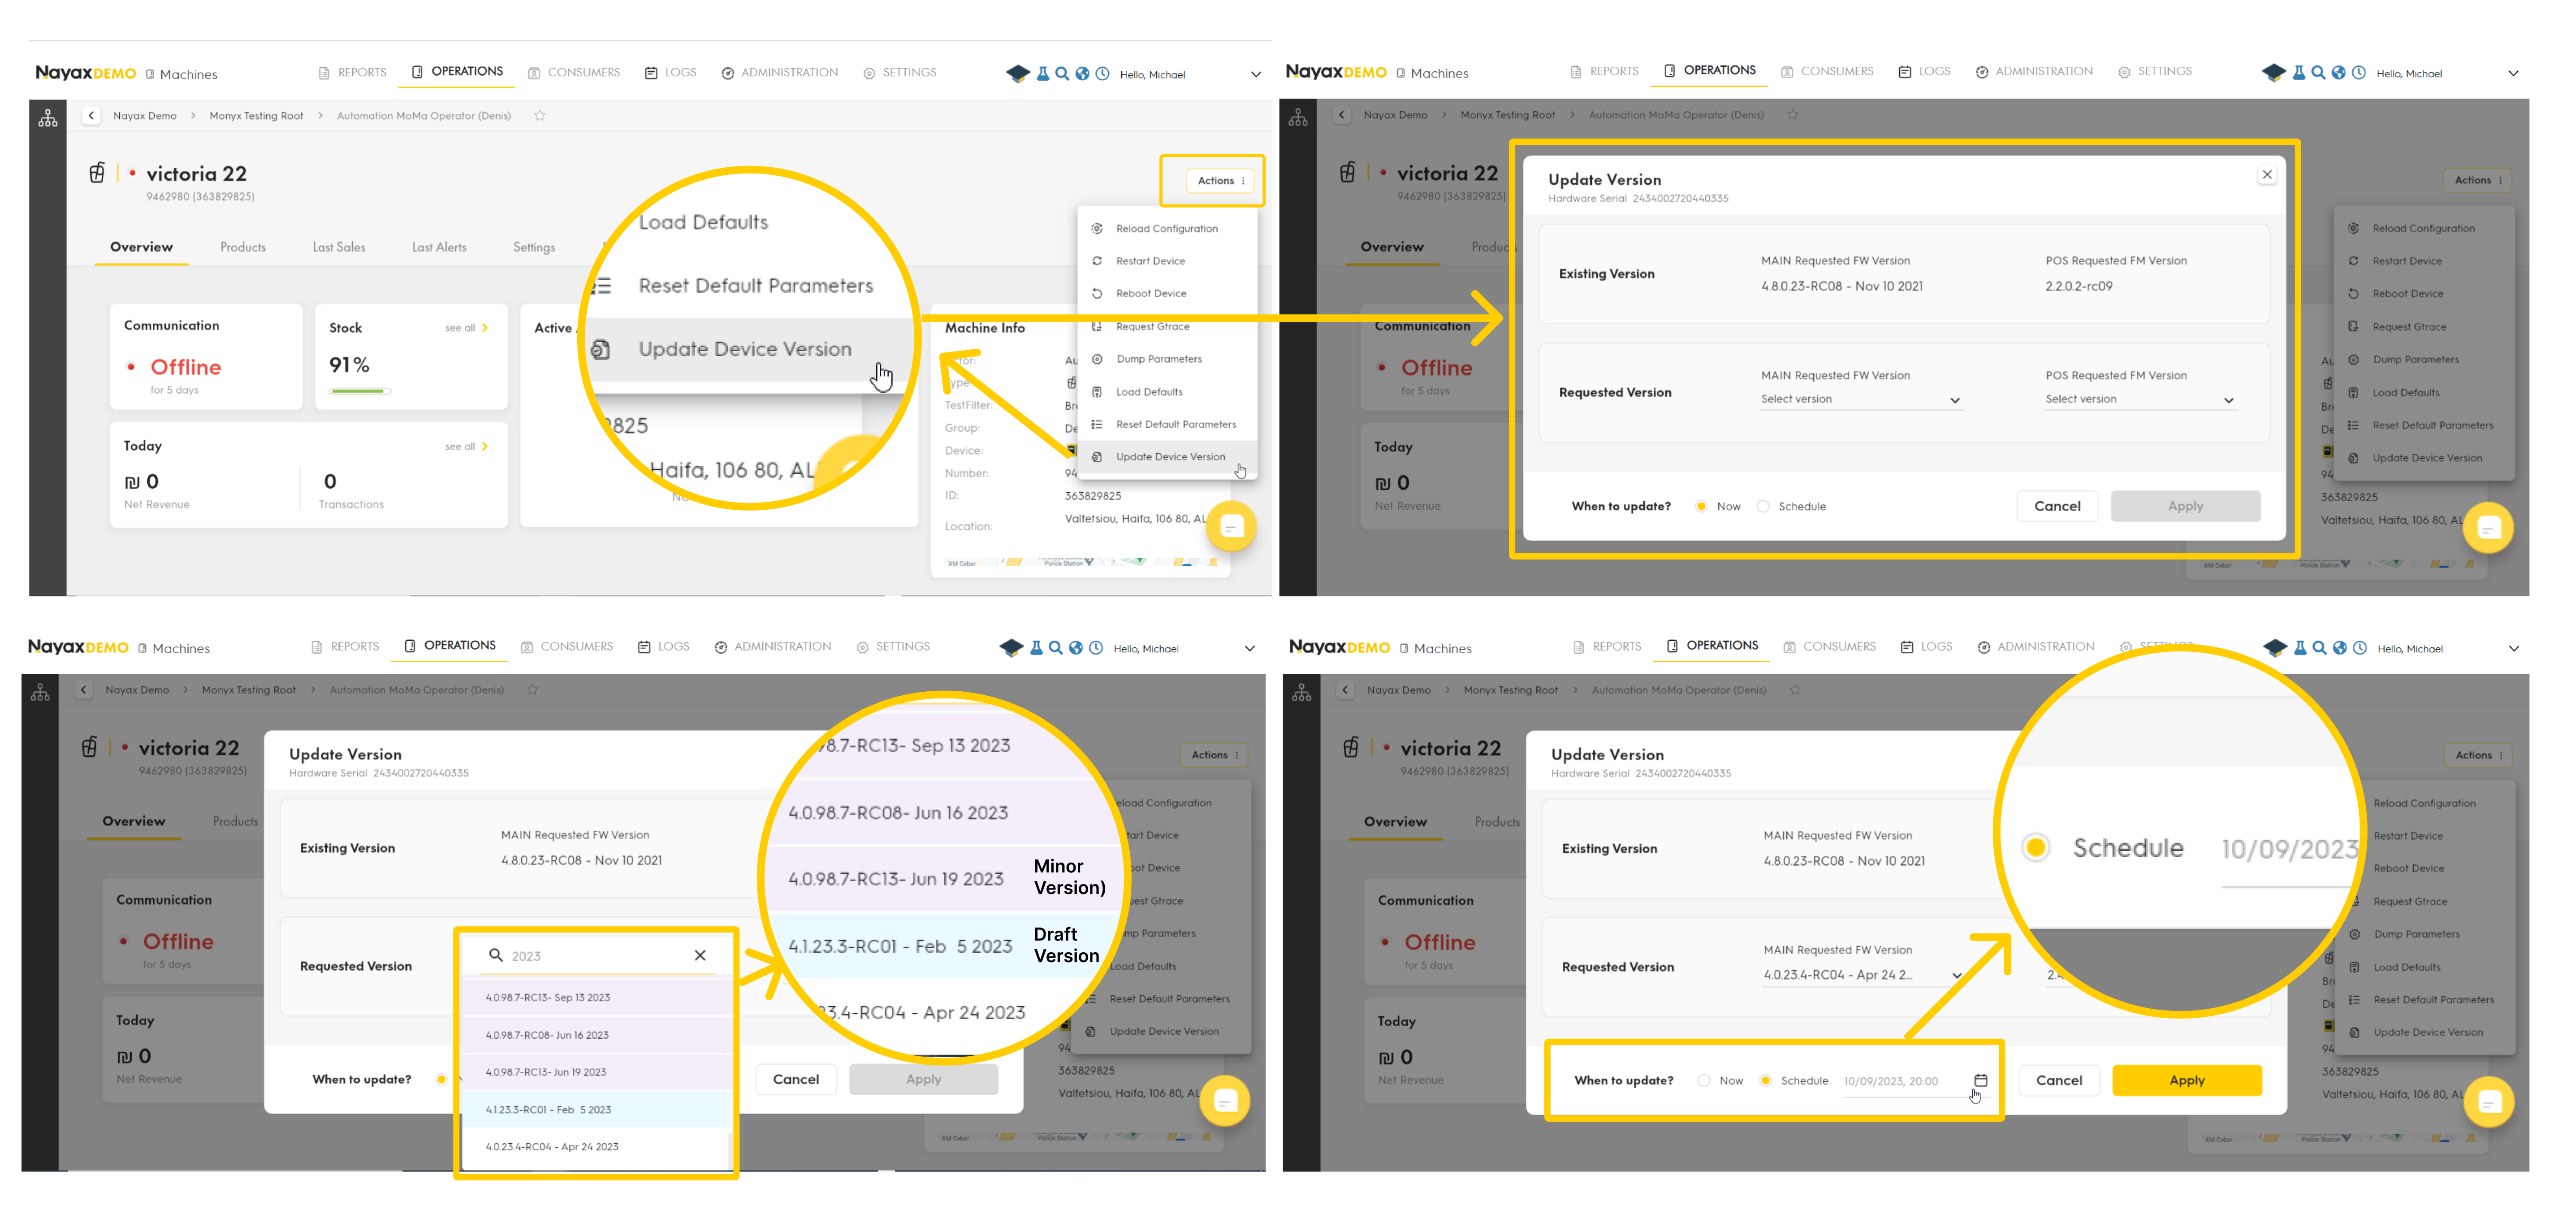The image size is (2576, 1223).
Task: Select the Schedule radio in bottom-right dialog
Action: [x=1766, y=1081]
